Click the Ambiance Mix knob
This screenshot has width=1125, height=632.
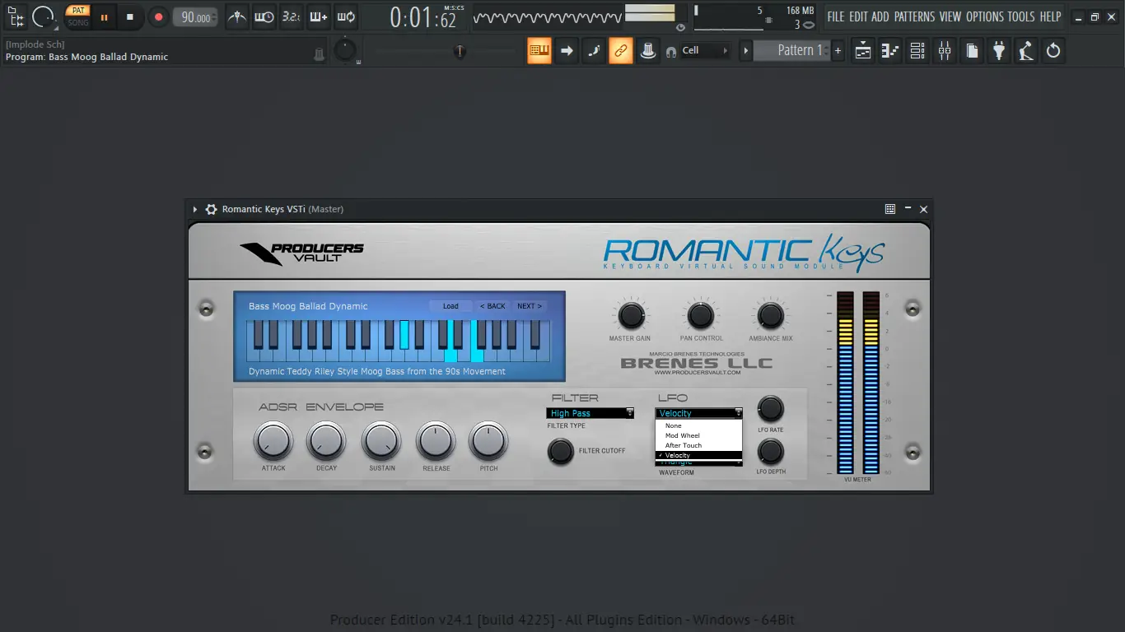(x=770, y=316)
